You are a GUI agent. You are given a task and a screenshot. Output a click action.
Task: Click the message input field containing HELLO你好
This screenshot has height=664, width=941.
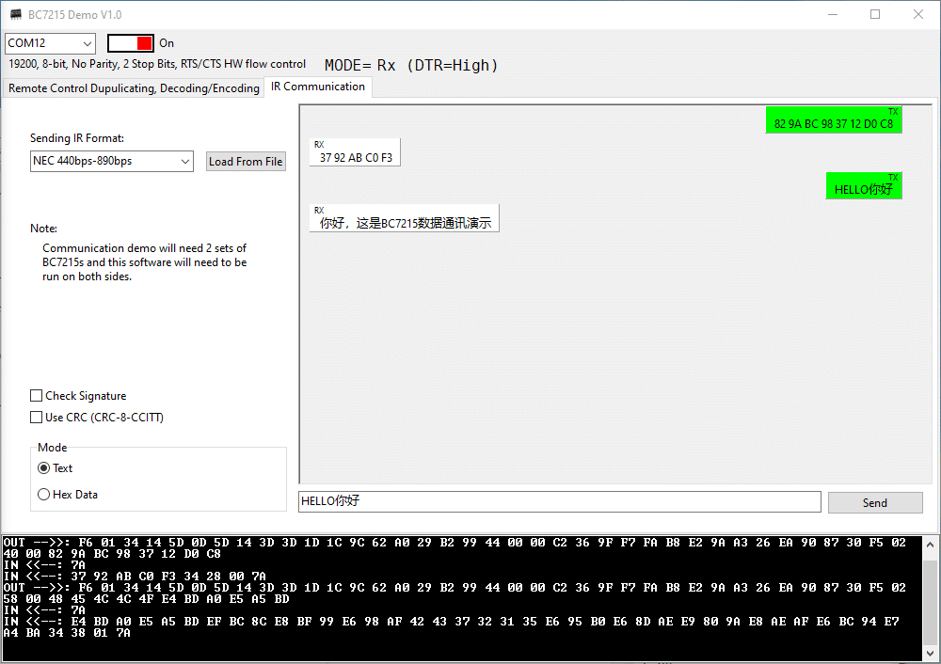559,501
